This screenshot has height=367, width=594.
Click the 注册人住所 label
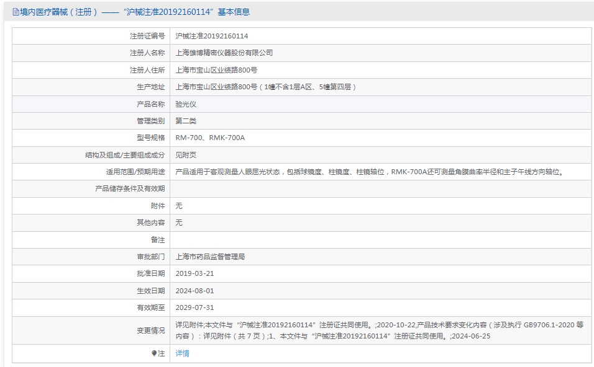(147, 70)
